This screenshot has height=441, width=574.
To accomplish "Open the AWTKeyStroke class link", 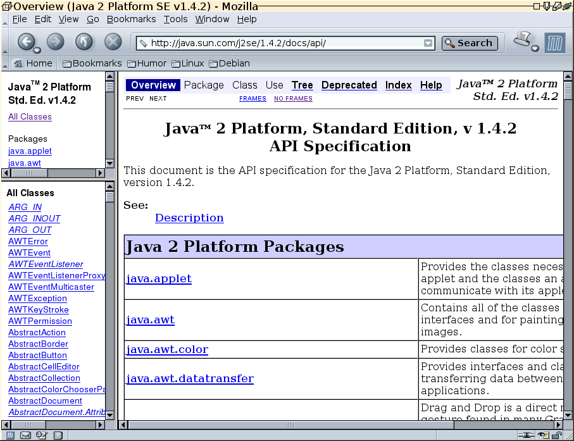I will (39, 309).
